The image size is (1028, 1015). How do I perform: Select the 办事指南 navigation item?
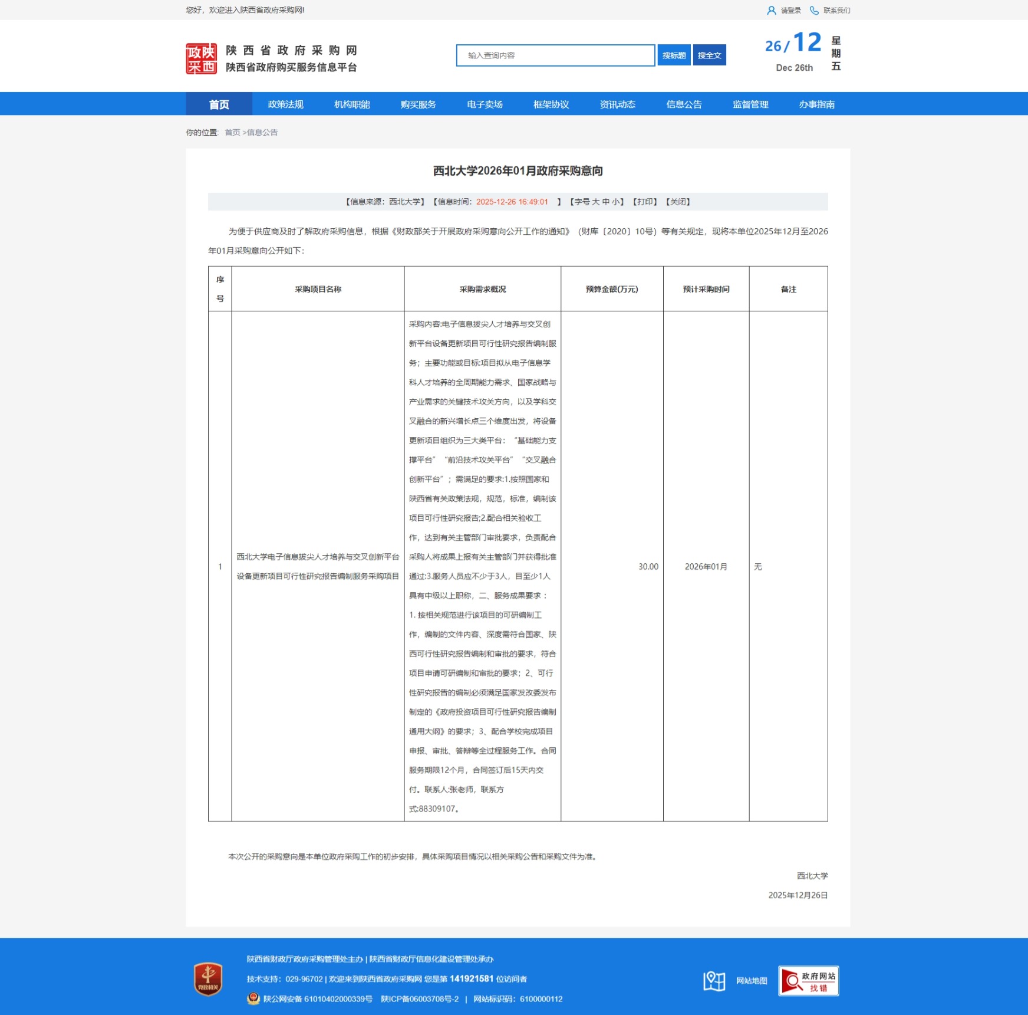[x=816, y=104]
